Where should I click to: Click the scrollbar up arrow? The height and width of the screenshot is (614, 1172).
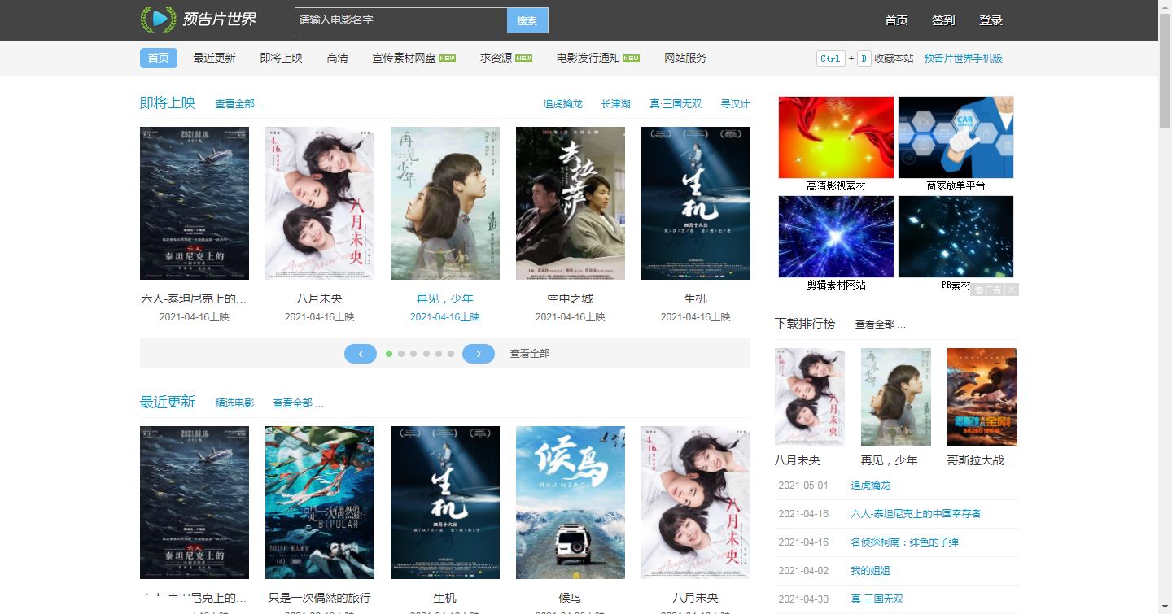[1165, 6]
